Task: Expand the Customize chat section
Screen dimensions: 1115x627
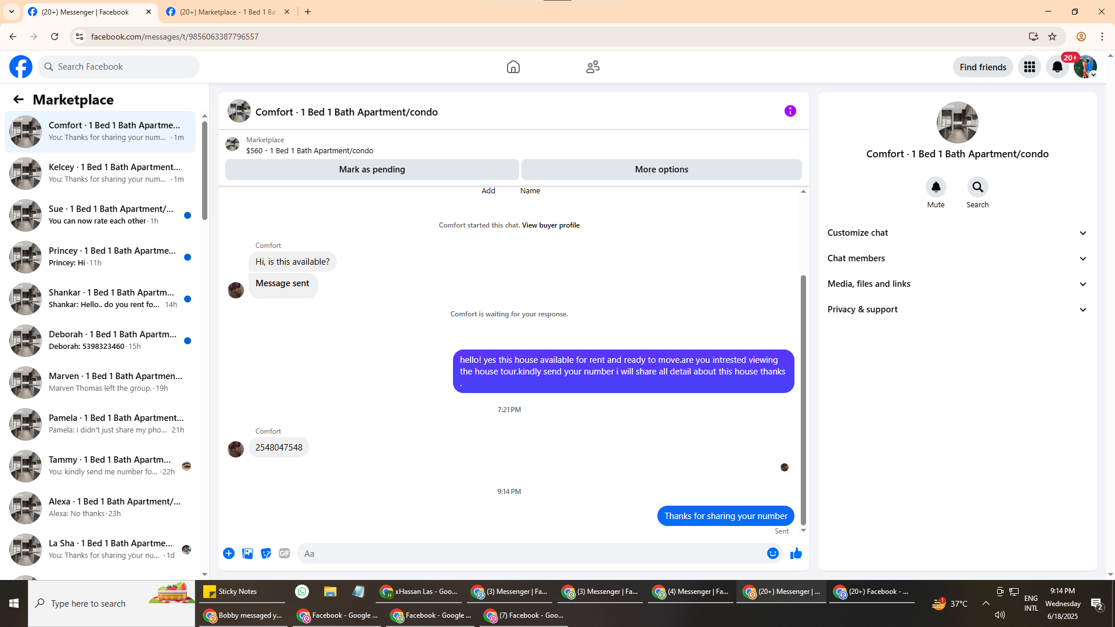Action: click(957, 233)
